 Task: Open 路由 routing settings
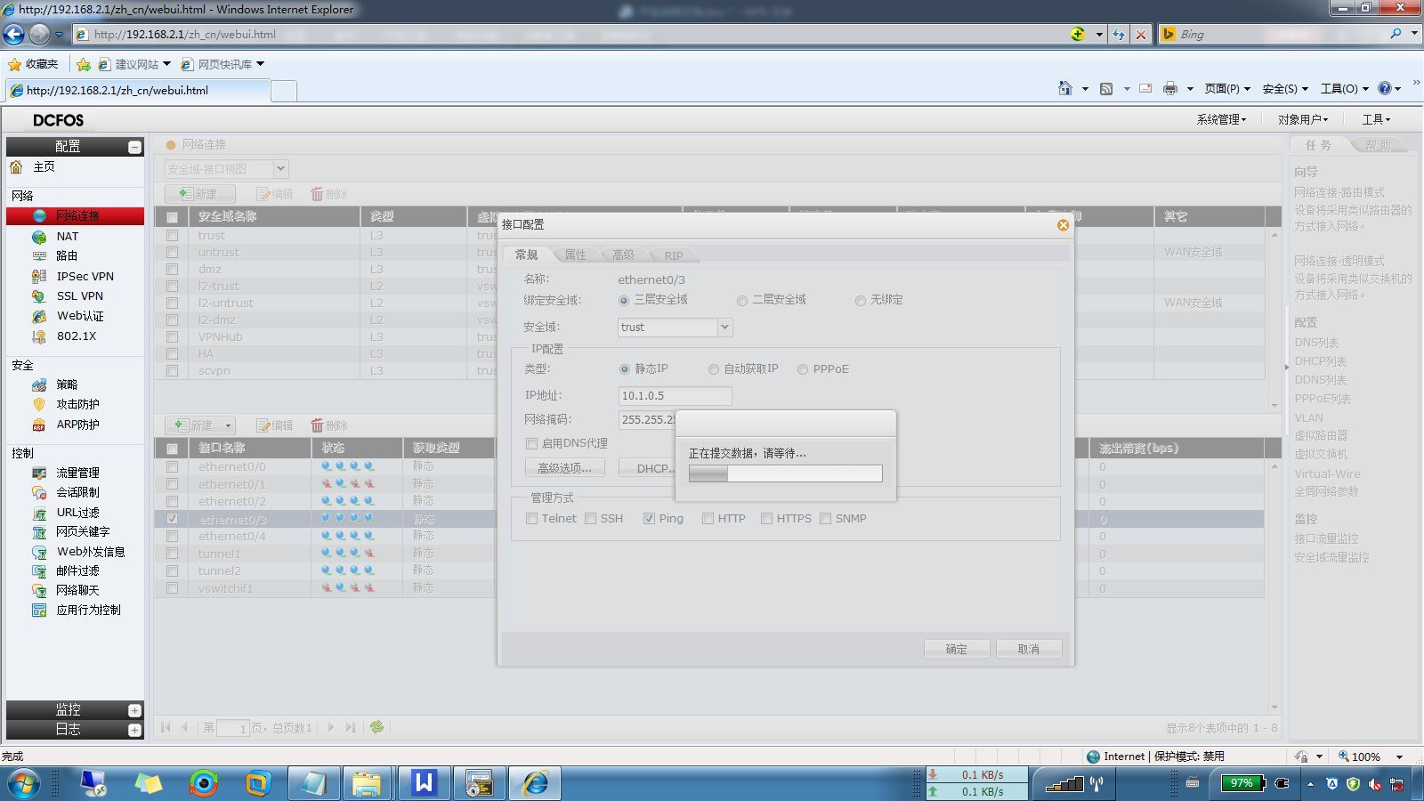(67, 256)
